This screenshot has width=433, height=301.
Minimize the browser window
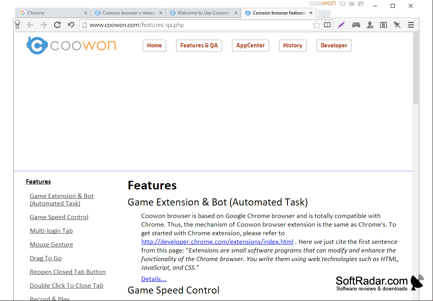click(x=375, y=6)
